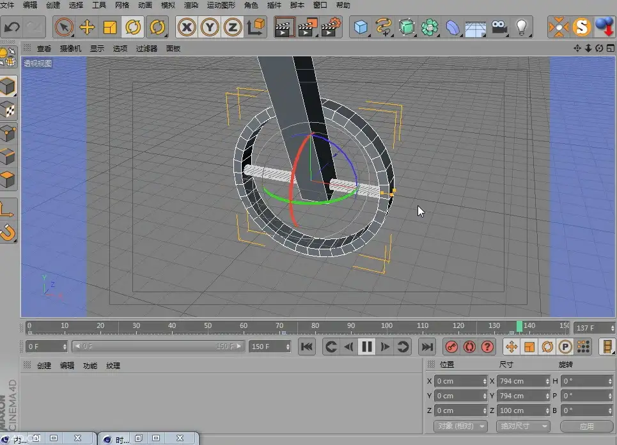Viewport: 617px width, 445px height.
Task: Click the 应用 apply button
Action: pos(586,426)
